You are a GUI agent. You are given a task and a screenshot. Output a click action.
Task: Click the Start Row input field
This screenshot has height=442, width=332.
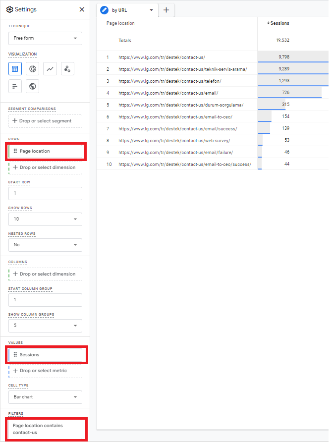pyautogui.click(x=45, y=193)
